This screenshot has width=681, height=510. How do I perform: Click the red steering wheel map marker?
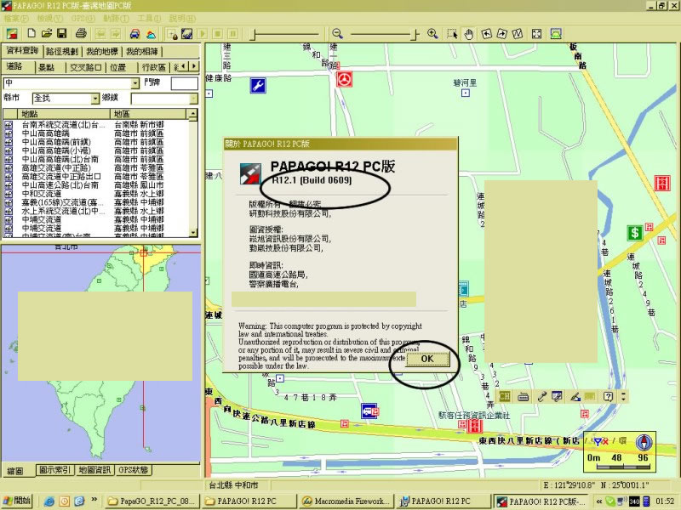point(345,79)
